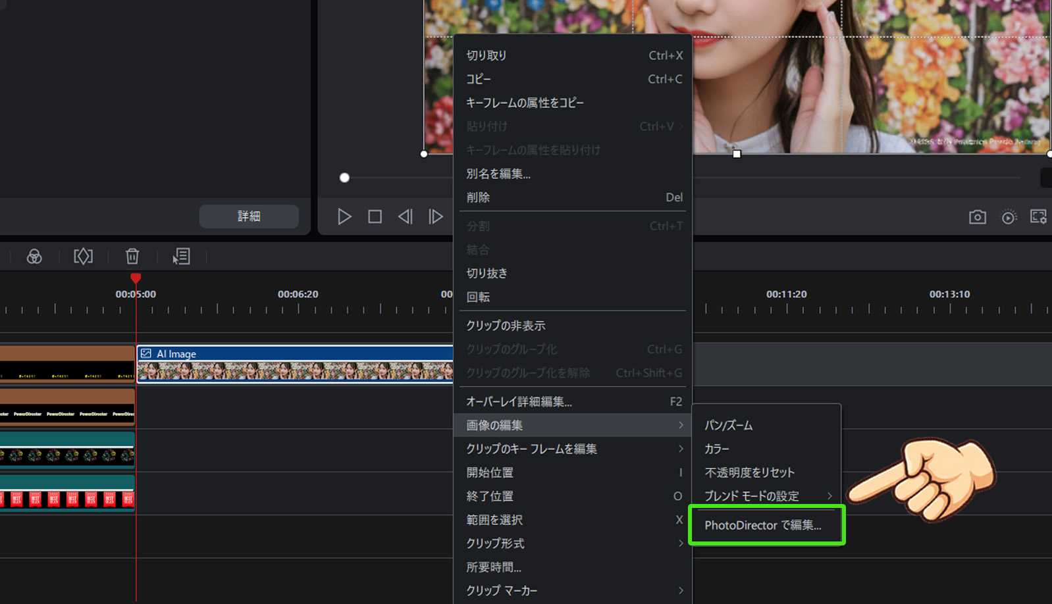Click timeline ruler at 00:06:20
The width and height of the screenshot is (1052, 604).
298,294
